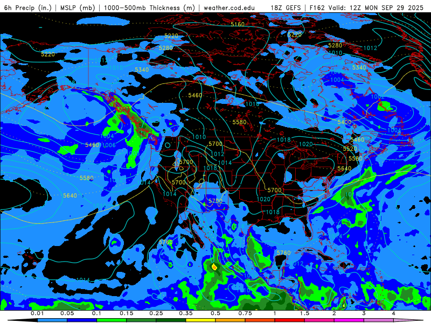Click the 5160 thickness contour label

point(238,24)
